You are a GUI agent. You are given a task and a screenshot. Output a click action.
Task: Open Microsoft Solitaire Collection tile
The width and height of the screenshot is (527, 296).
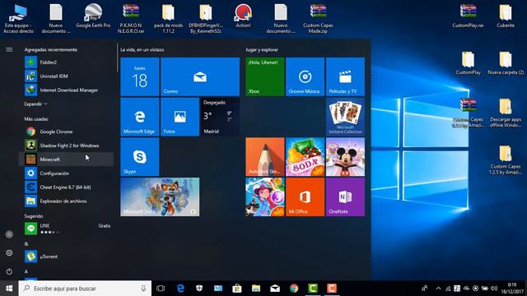click(345, 117)
